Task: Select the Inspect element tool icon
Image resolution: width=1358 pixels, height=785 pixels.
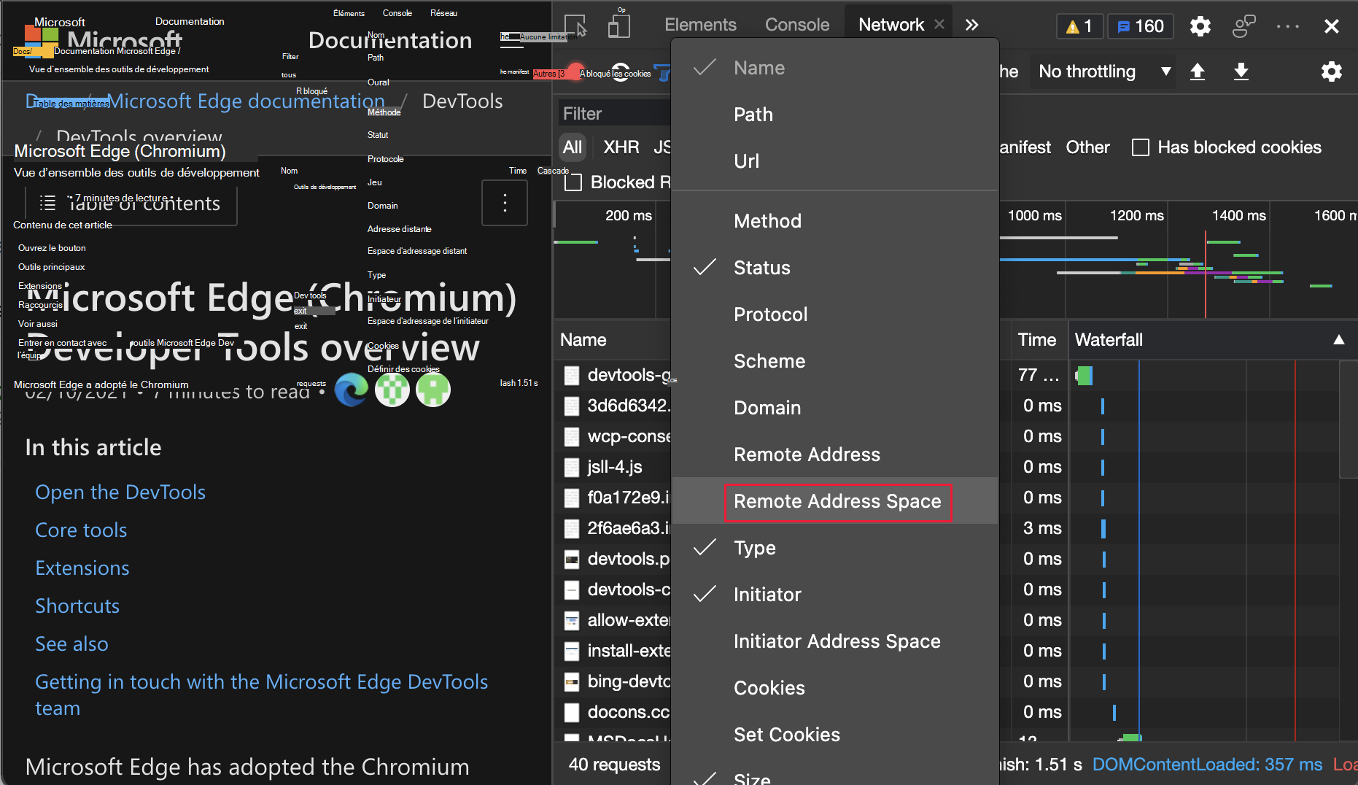Action: [x=577, y=24]
